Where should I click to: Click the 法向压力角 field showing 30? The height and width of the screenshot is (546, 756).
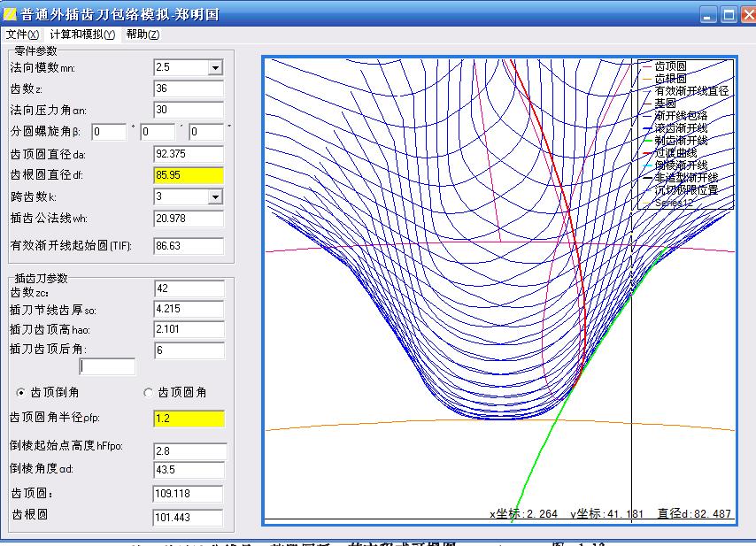[189, 110]
